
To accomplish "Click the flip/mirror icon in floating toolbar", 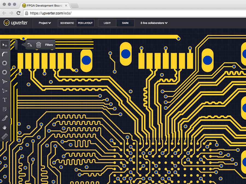I will pyautogui.click(x=30, y=45).
